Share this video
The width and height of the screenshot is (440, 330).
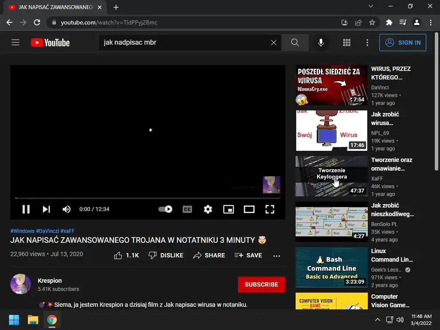[x=209, y=255]
